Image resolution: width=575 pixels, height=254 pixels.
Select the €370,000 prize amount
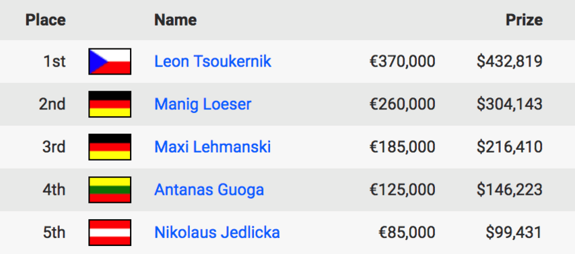point(402,61)
